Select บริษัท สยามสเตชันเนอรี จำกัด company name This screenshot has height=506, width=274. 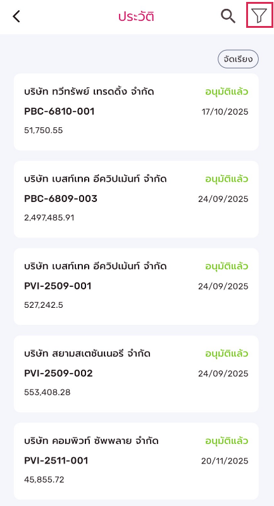[87, 353]
